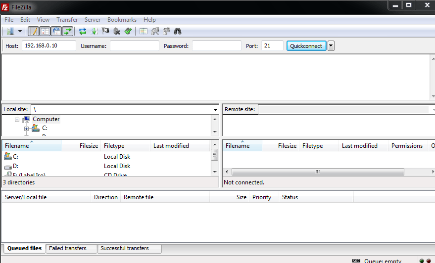Click the Password input field
Viewport: 435px width, 263px height.
click(x=217, y=45)
